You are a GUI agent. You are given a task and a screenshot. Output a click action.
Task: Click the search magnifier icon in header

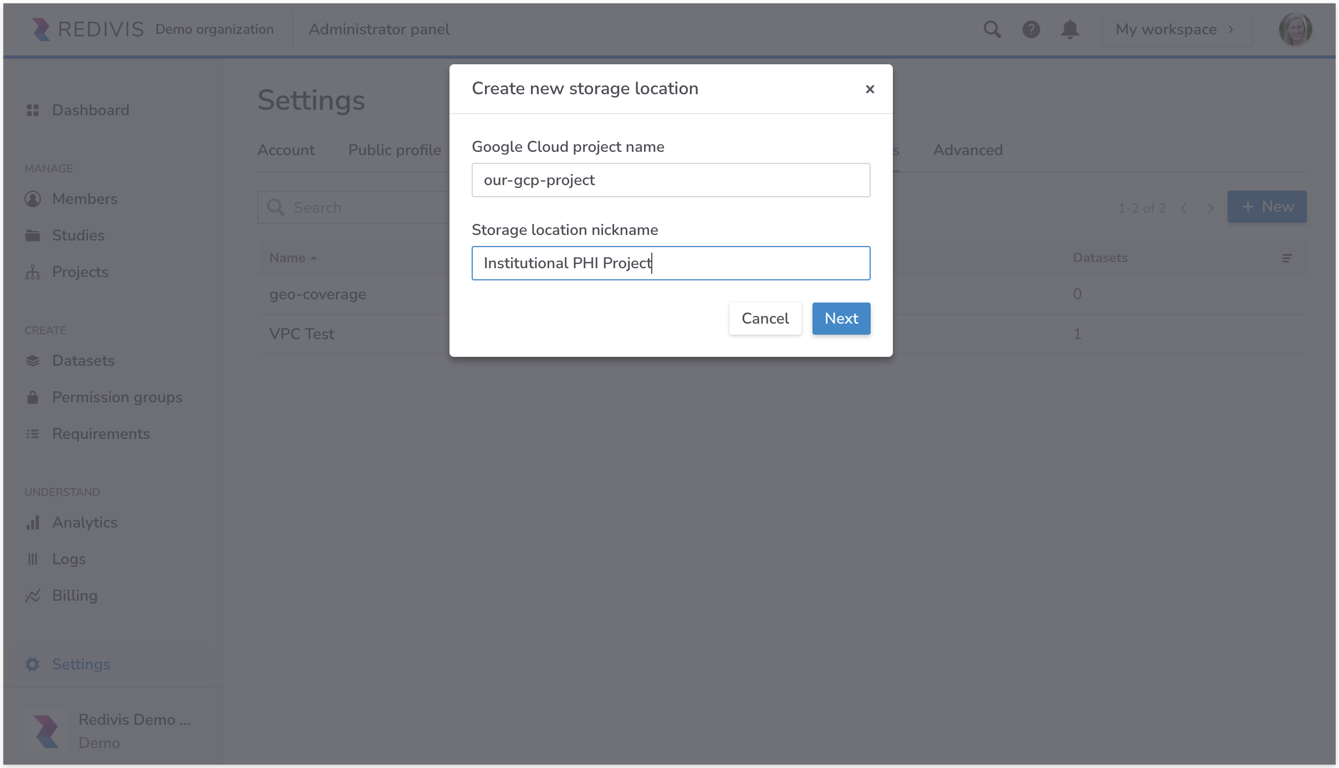click(x=992, y=29)
